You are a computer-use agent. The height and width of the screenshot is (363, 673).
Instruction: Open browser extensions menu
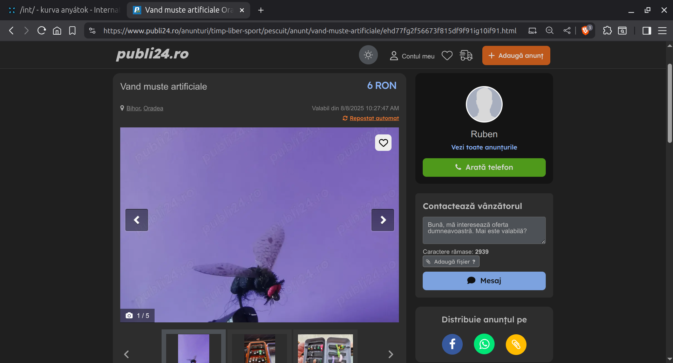click(x=607, y=31)
